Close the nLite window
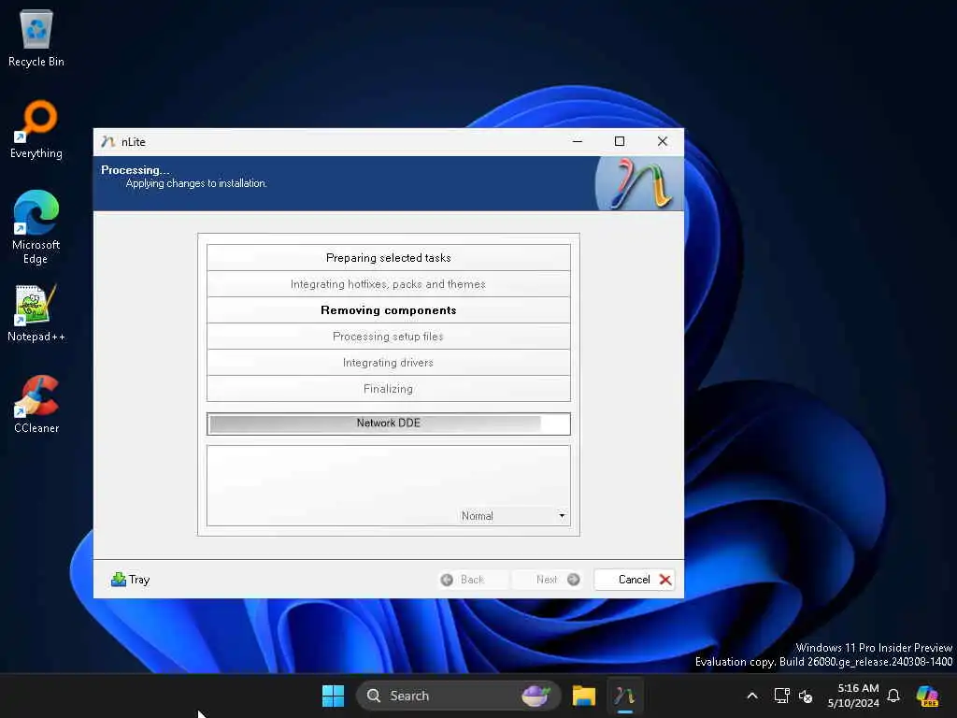957x718 pixels. coord(663,142)
